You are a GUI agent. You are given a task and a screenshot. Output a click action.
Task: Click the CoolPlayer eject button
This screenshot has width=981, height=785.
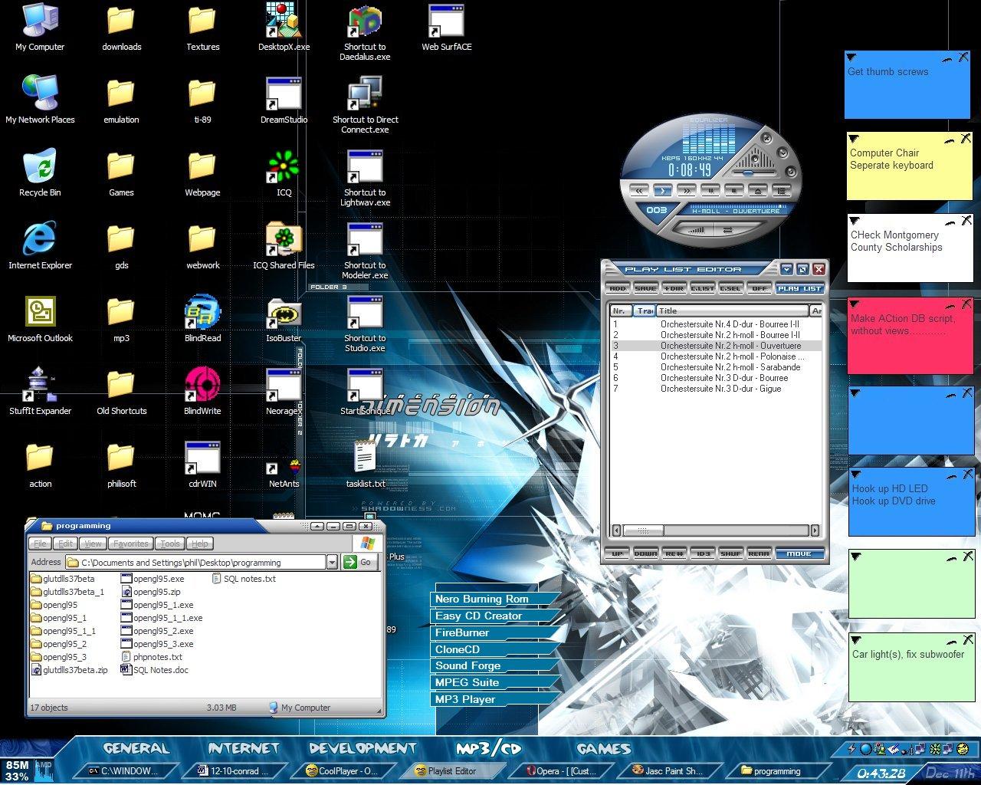(758, 191)
